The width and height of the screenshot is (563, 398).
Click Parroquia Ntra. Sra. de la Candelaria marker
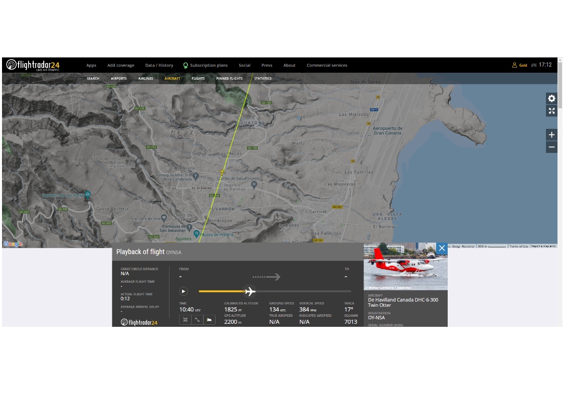196,176
